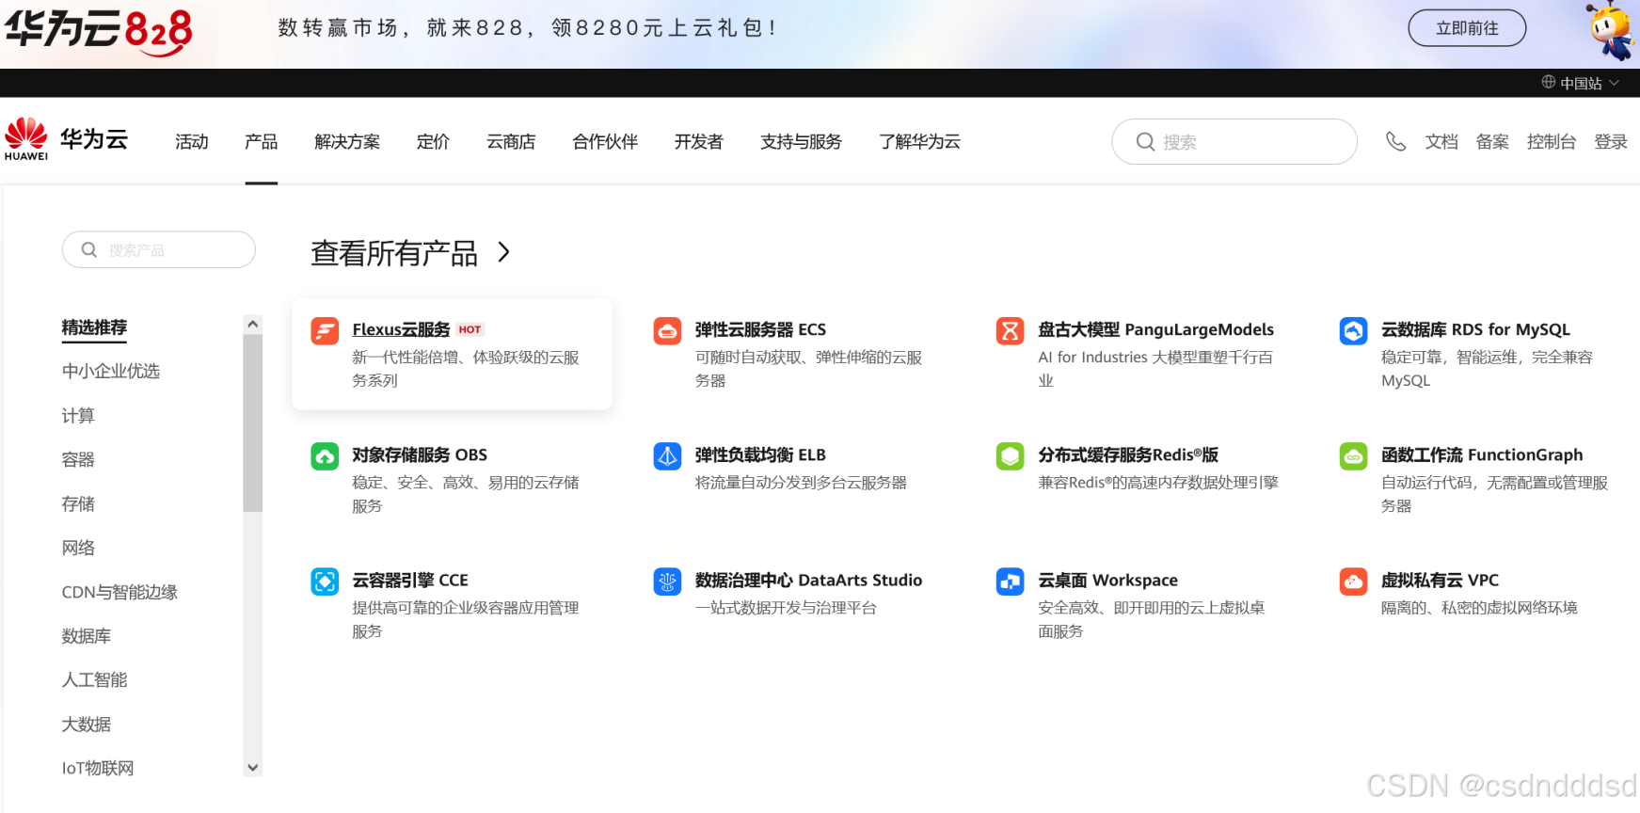Click the 登录 login link

[1611, 142]
